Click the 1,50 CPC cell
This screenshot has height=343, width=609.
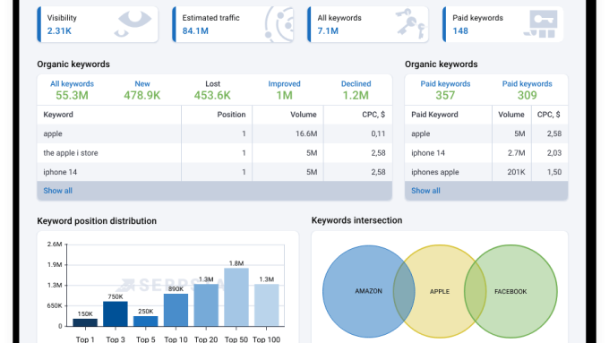[x=554, y=172]
